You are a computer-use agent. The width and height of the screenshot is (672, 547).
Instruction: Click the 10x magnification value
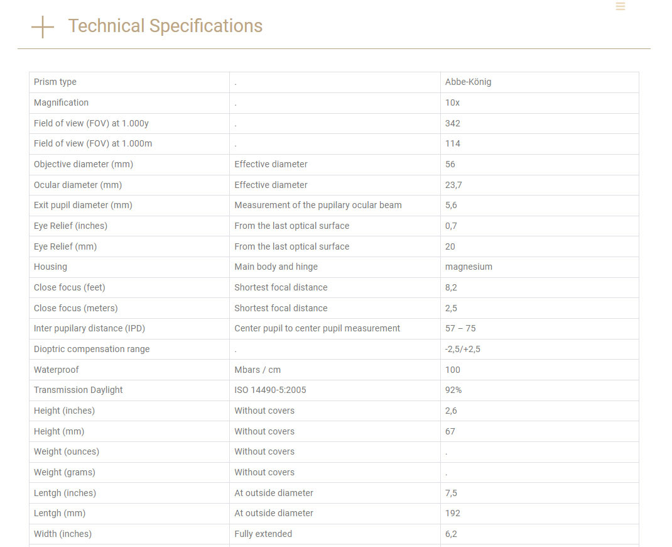pyautogui.click(x=452, y=102)
